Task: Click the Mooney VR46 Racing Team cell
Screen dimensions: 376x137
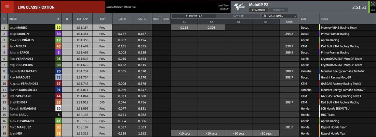Action: tap(348, 28)
